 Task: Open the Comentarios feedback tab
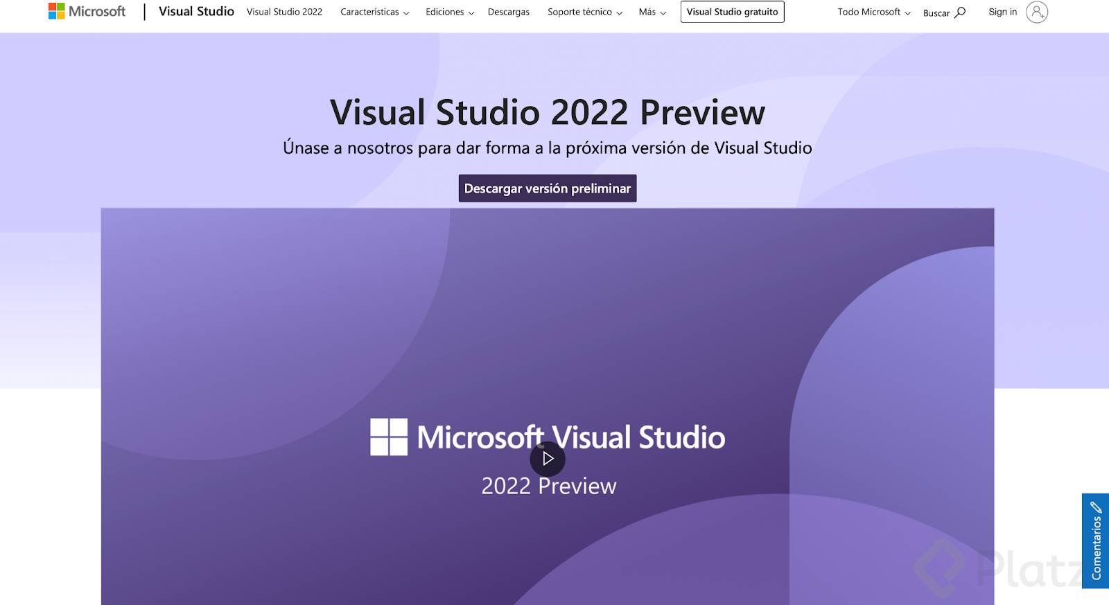1095,541
